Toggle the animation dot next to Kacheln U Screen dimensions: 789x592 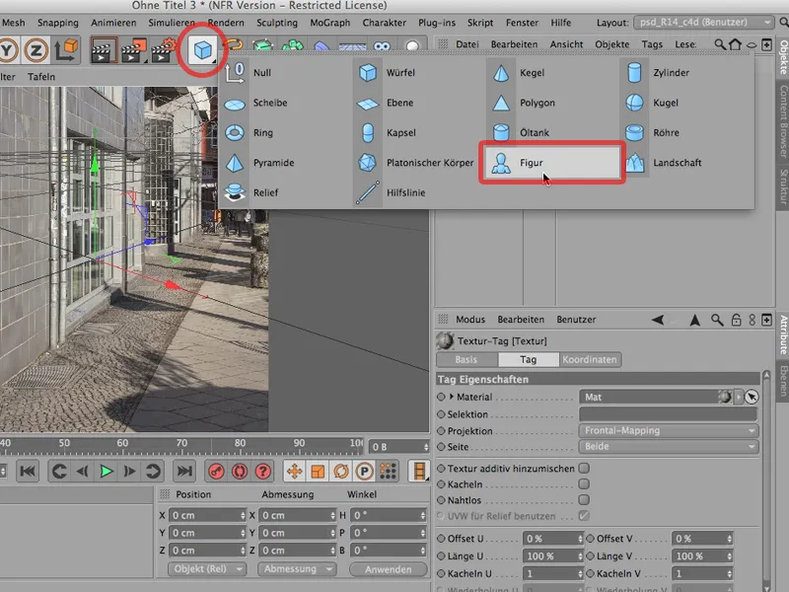click(x=441, y=573)
